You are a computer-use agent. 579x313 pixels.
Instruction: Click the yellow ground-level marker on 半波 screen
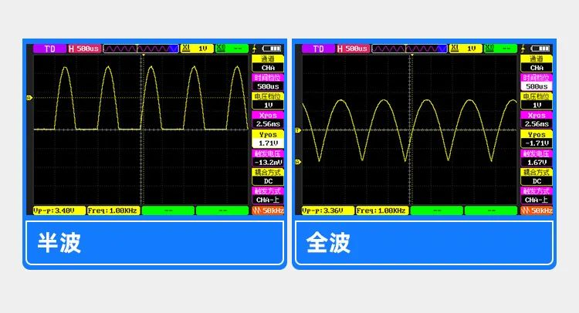pyautogui.click(x=29, y=98)
